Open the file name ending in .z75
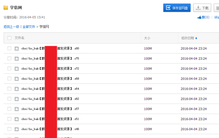The width and height of the screenshot is (219, 138). [50, 58]
